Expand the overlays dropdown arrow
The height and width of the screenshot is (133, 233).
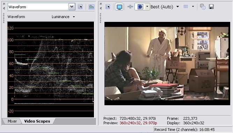pyautogui.click(x=193, y=7)
